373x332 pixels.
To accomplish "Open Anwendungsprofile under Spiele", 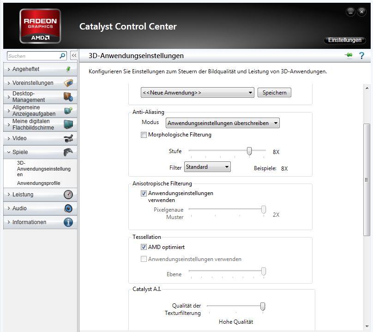I will (x=38, y=183).
